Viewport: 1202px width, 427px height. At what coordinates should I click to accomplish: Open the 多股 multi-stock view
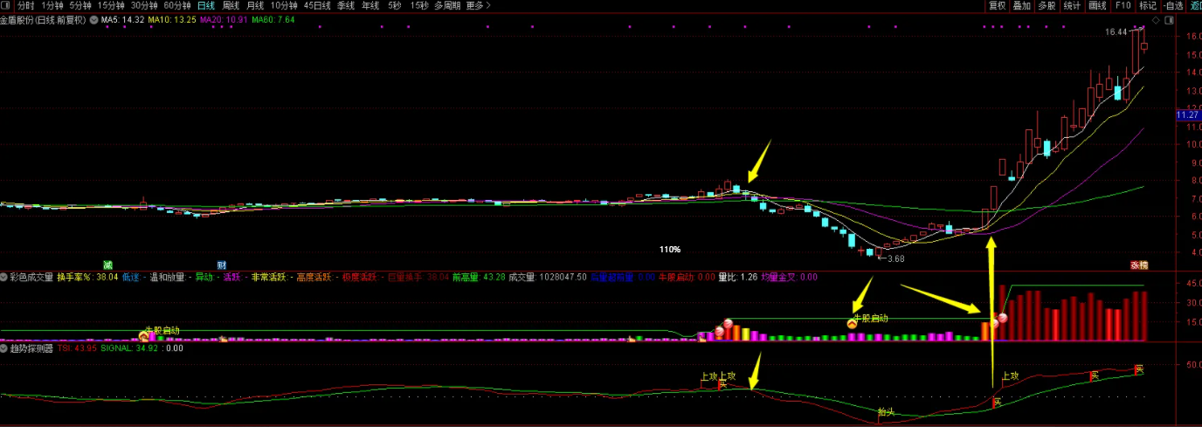pos(1047,5)
